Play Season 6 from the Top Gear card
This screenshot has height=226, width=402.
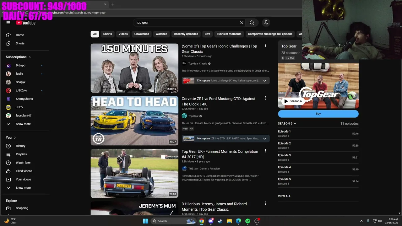coord(293,101)
